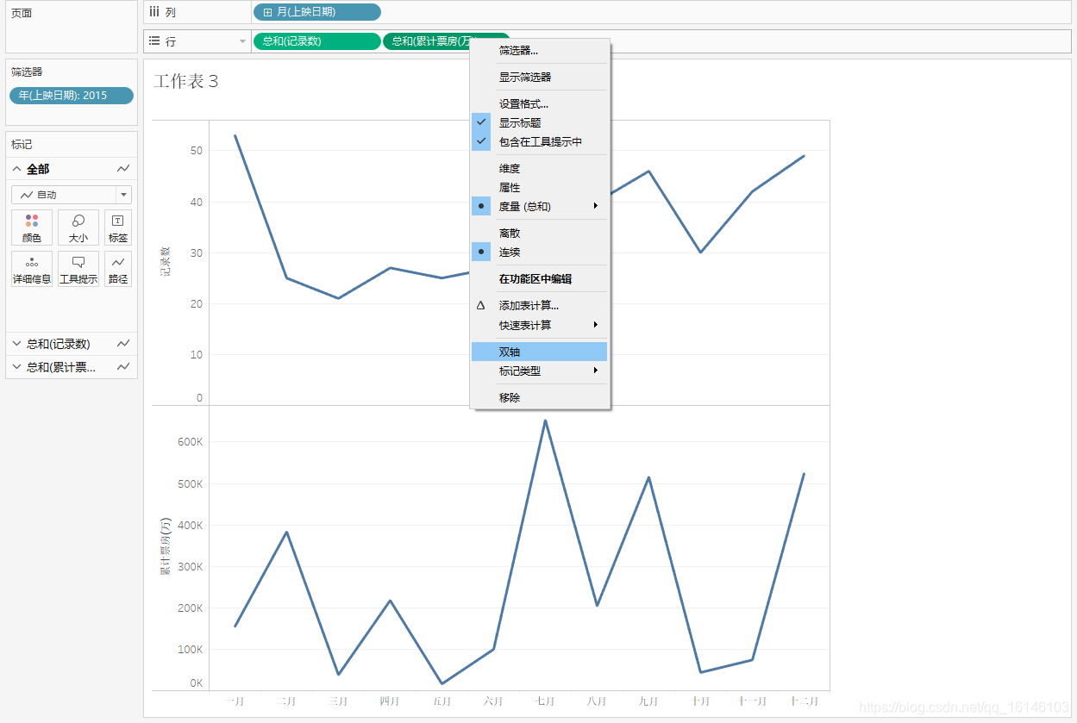Open 度量 (总和) submenu arrow
The image size is (1077, 723).
coord(596,206)
